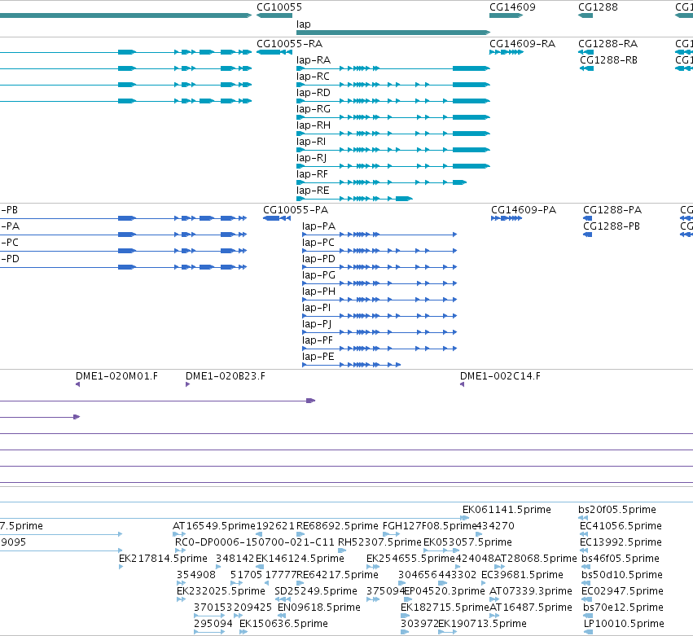Click the DME1-002C14.F marker label
The height and width of the screenshot is (636, 693).
pyautogui.click(x=500, y=376)
